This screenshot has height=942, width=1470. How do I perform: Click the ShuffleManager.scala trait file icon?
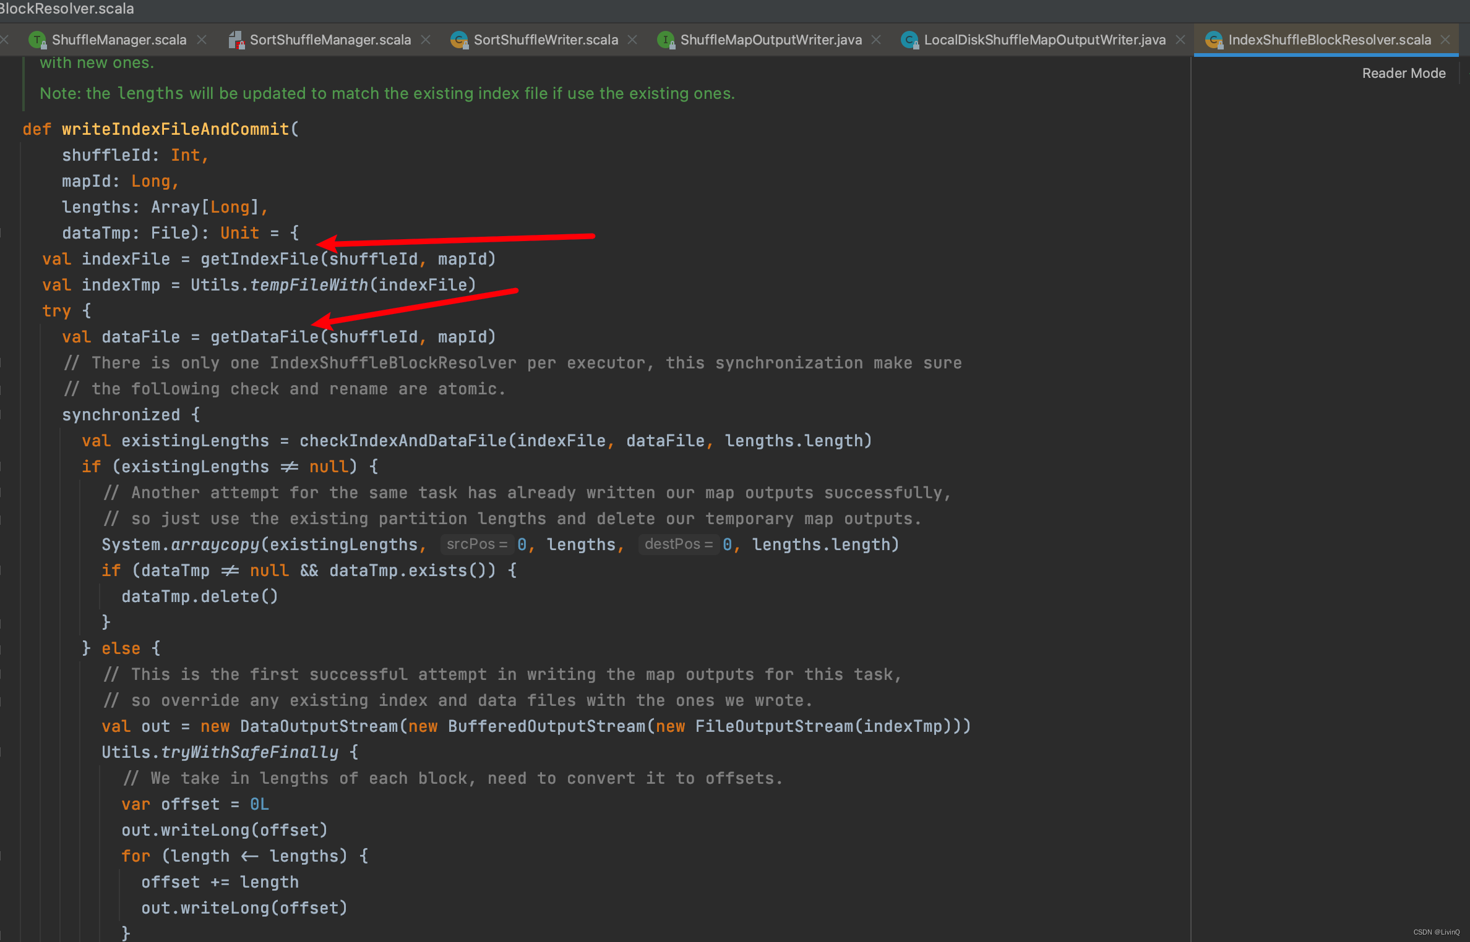point(37,40)
